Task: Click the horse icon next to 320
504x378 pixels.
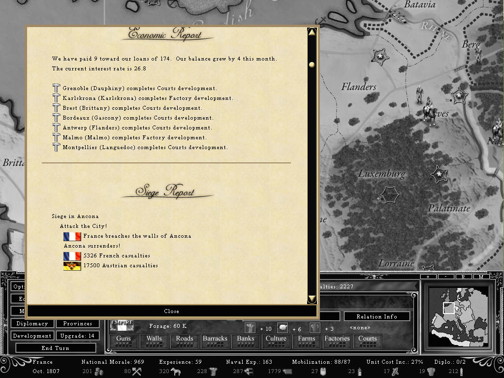Action: point(176,372)
